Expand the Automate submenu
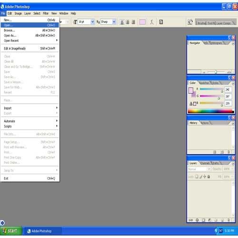238x238 pixels. coord(30,121)
